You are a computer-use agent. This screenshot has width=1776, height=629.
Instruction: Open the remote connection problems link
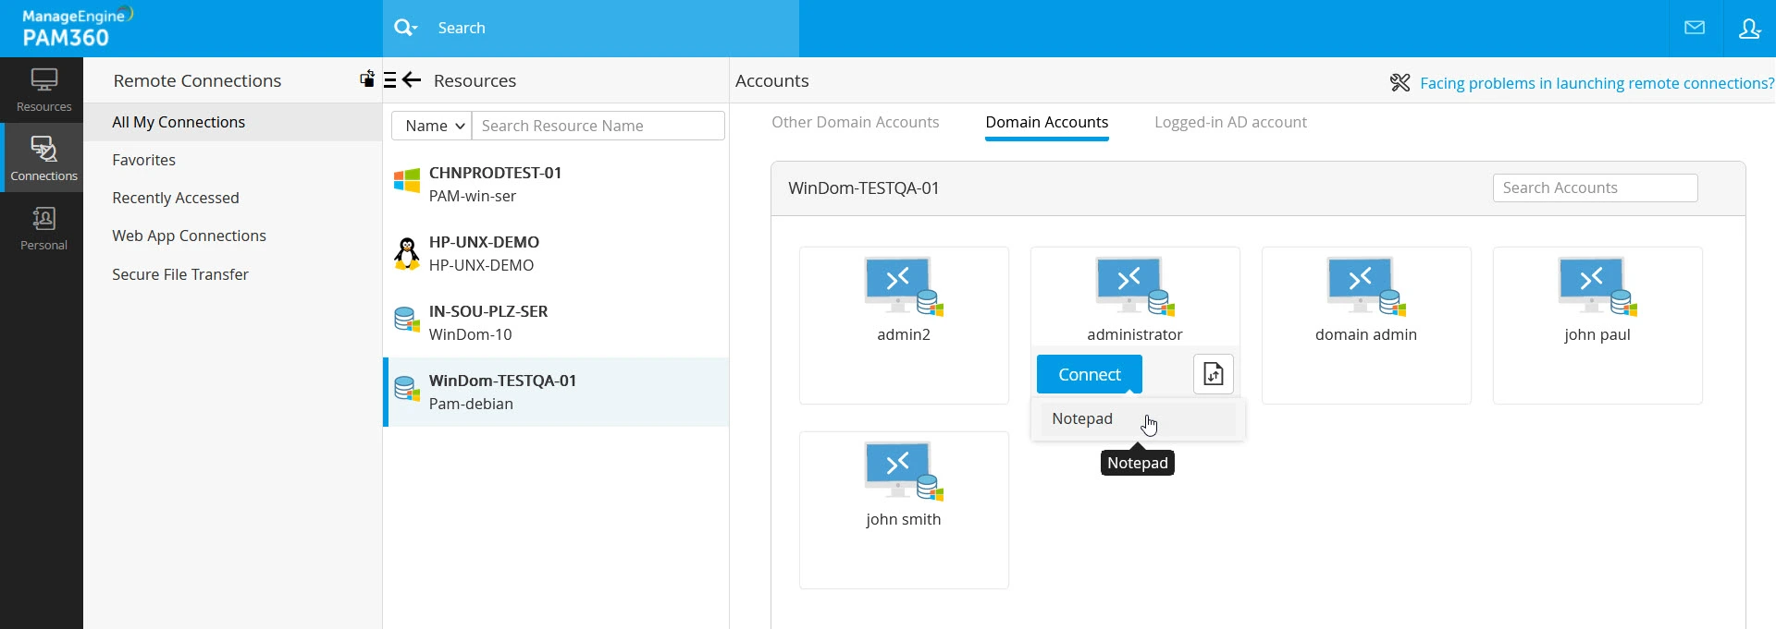tap(1597, 83)
